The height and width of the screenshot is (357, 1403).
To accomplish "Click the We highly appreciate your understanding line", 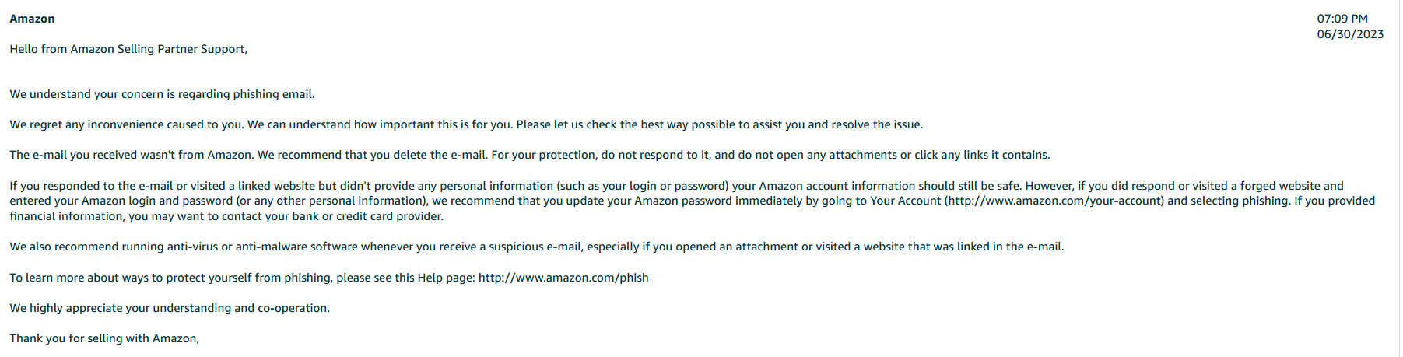I will (170, 308).
